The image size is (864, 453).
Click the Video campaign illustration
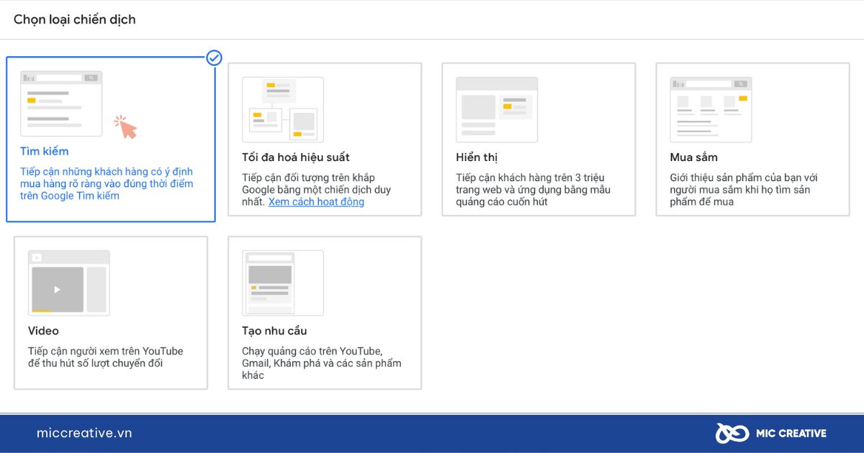(69, 283)
